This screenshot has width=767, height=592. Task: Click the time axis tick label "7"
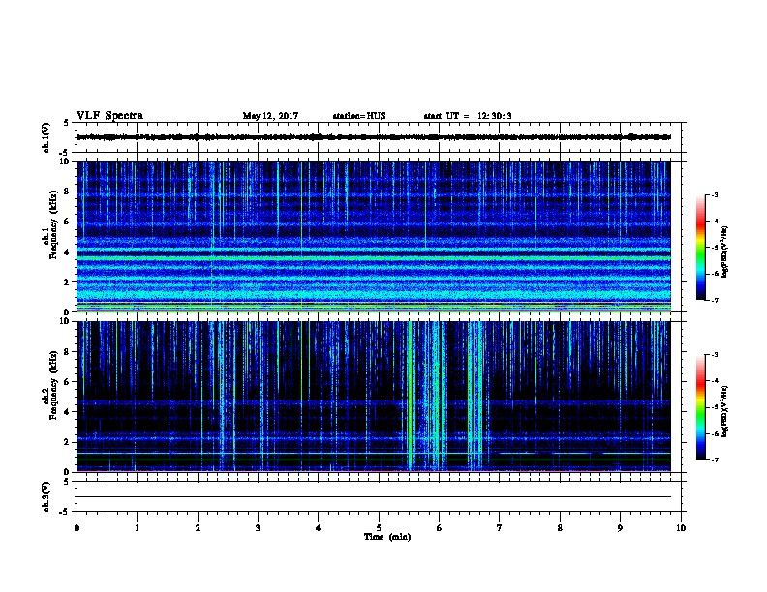(500, 527)
